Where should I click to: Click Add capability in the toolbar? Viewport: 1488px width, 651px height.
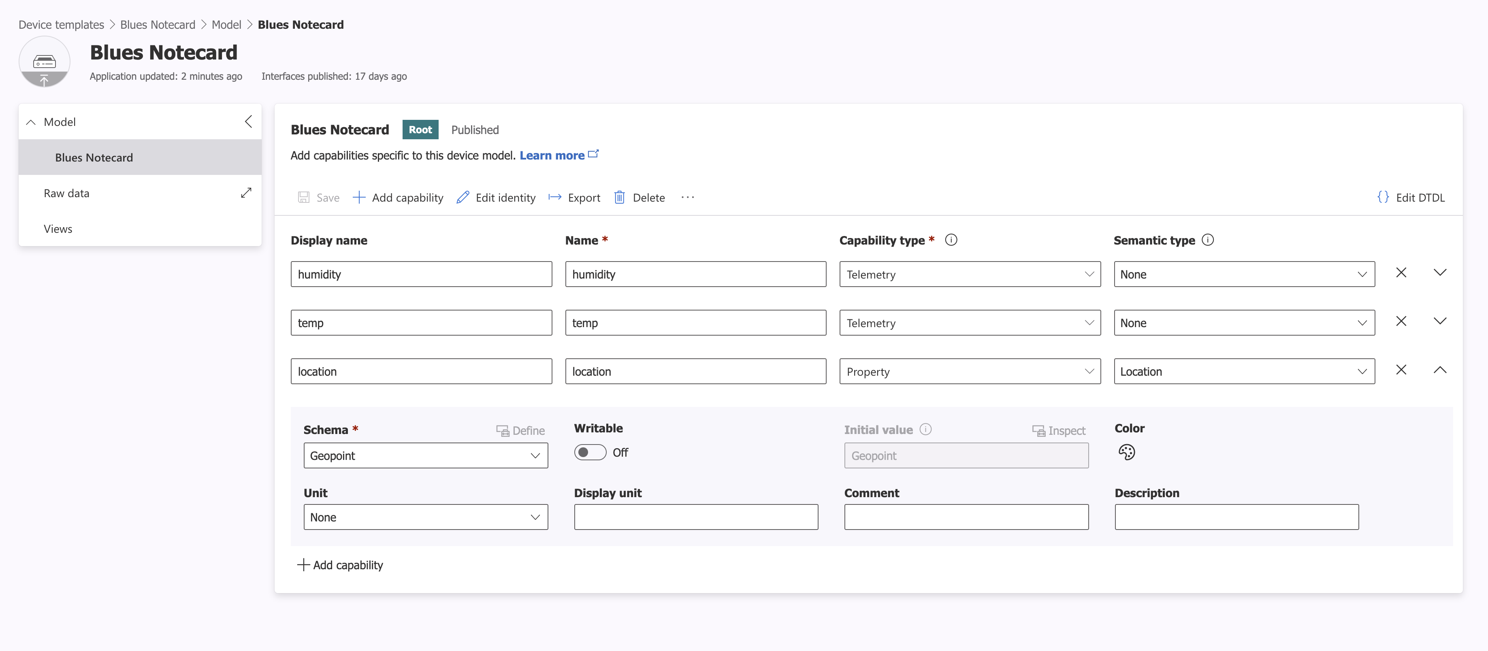398,198
